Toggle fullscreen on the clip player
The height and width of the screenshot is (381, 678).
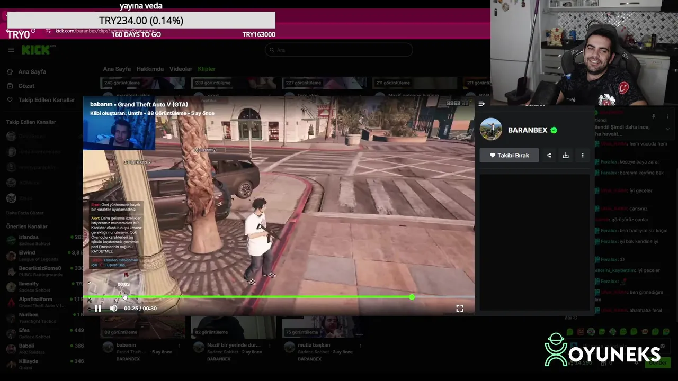pos(460,308)
